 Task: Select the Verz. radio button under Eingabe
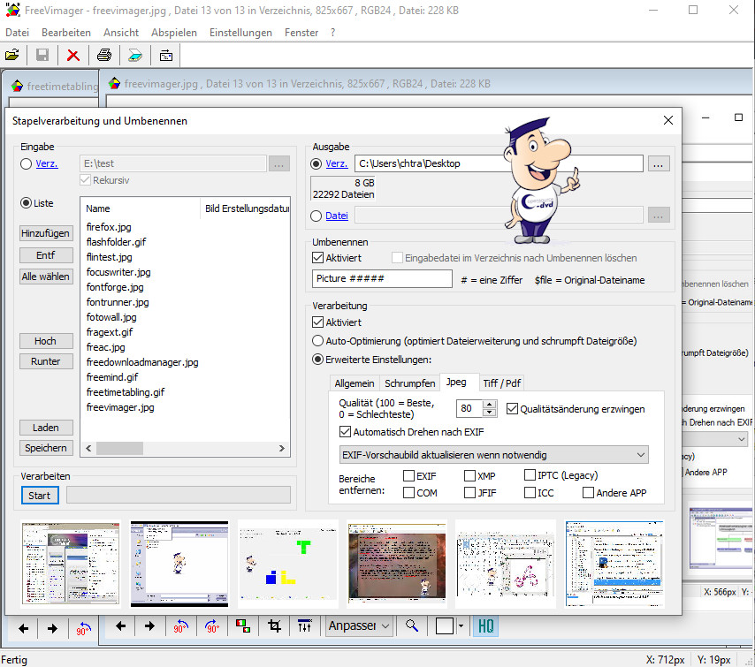click(26, 164)
